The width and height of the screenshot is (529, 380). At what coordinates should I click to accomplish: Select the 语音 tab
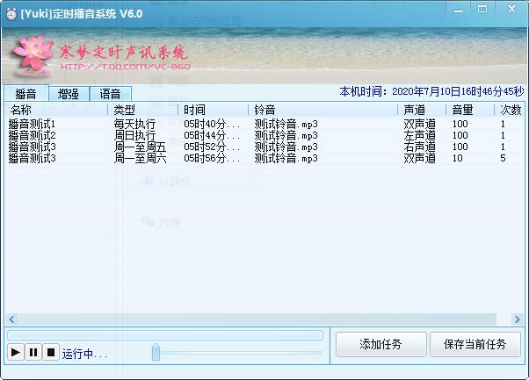click(x=110, y=94)
